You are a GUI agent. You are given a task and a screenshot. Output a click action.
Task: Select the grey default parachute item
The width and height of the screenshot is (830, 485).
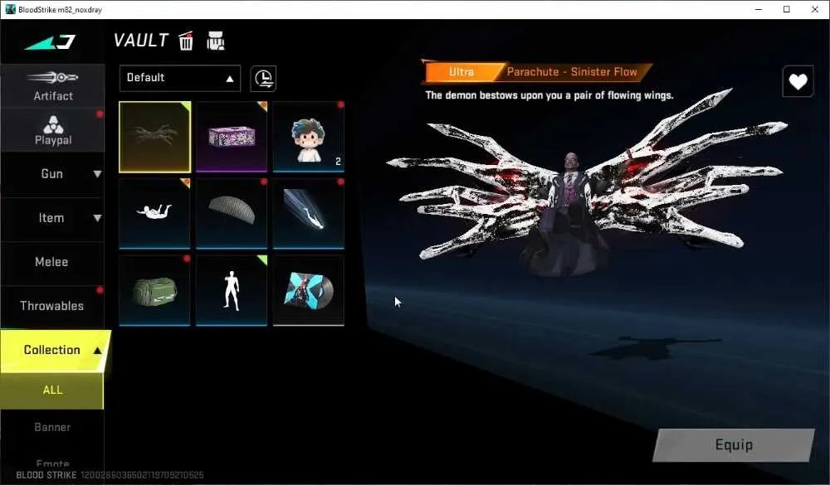click(232, 214)
